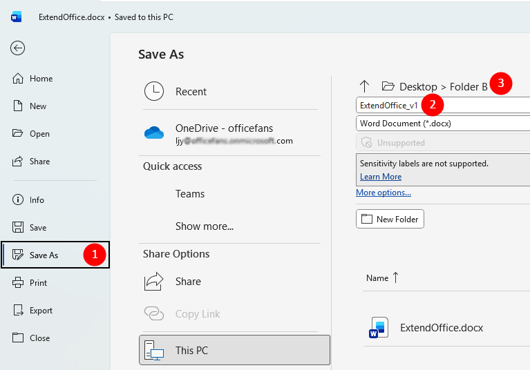The width and height of the screenshot is (530, 370).
Task: Click the Save As page heading
Action: pyautogui.click(x=161, y=55)
